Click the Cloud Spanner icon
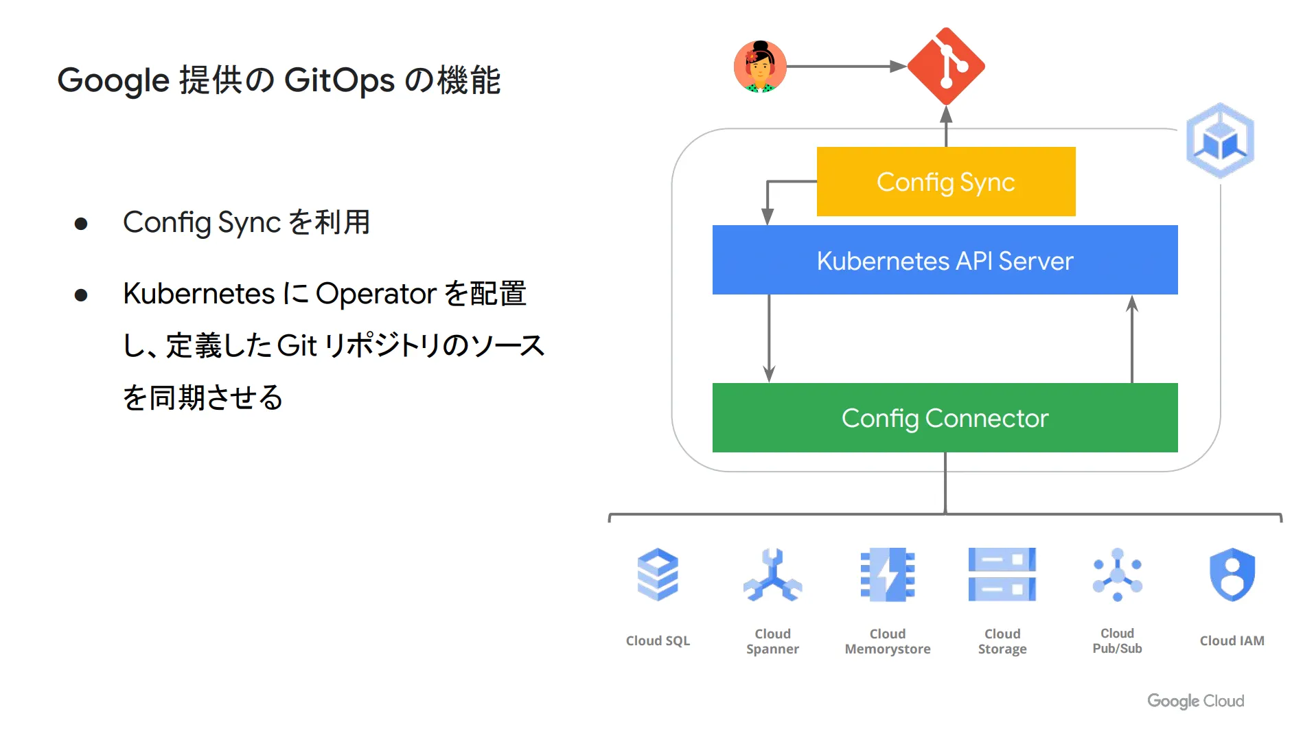1303x729 pixels. (772, 575)
